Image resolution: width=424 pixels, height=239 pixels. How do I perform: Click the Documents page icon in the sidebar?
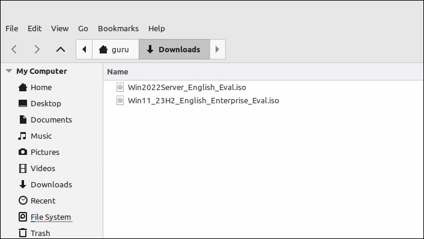click(x=23, y=119)
